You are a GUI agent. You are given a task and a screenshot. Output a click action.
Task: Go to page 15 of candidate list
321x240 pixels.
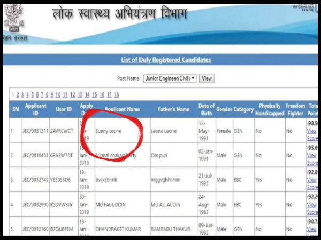pyautogui.click(x=95, y=95)
